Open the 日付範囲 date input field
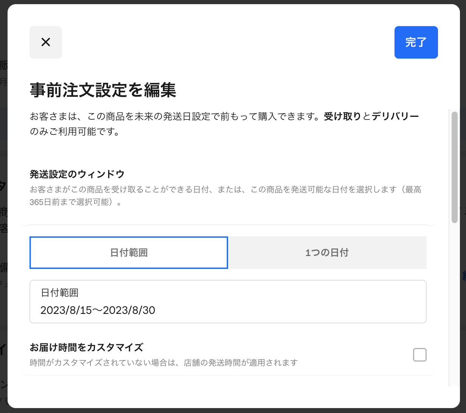The width and height of the screenshot is (466, 413). (x=228, y=302)
